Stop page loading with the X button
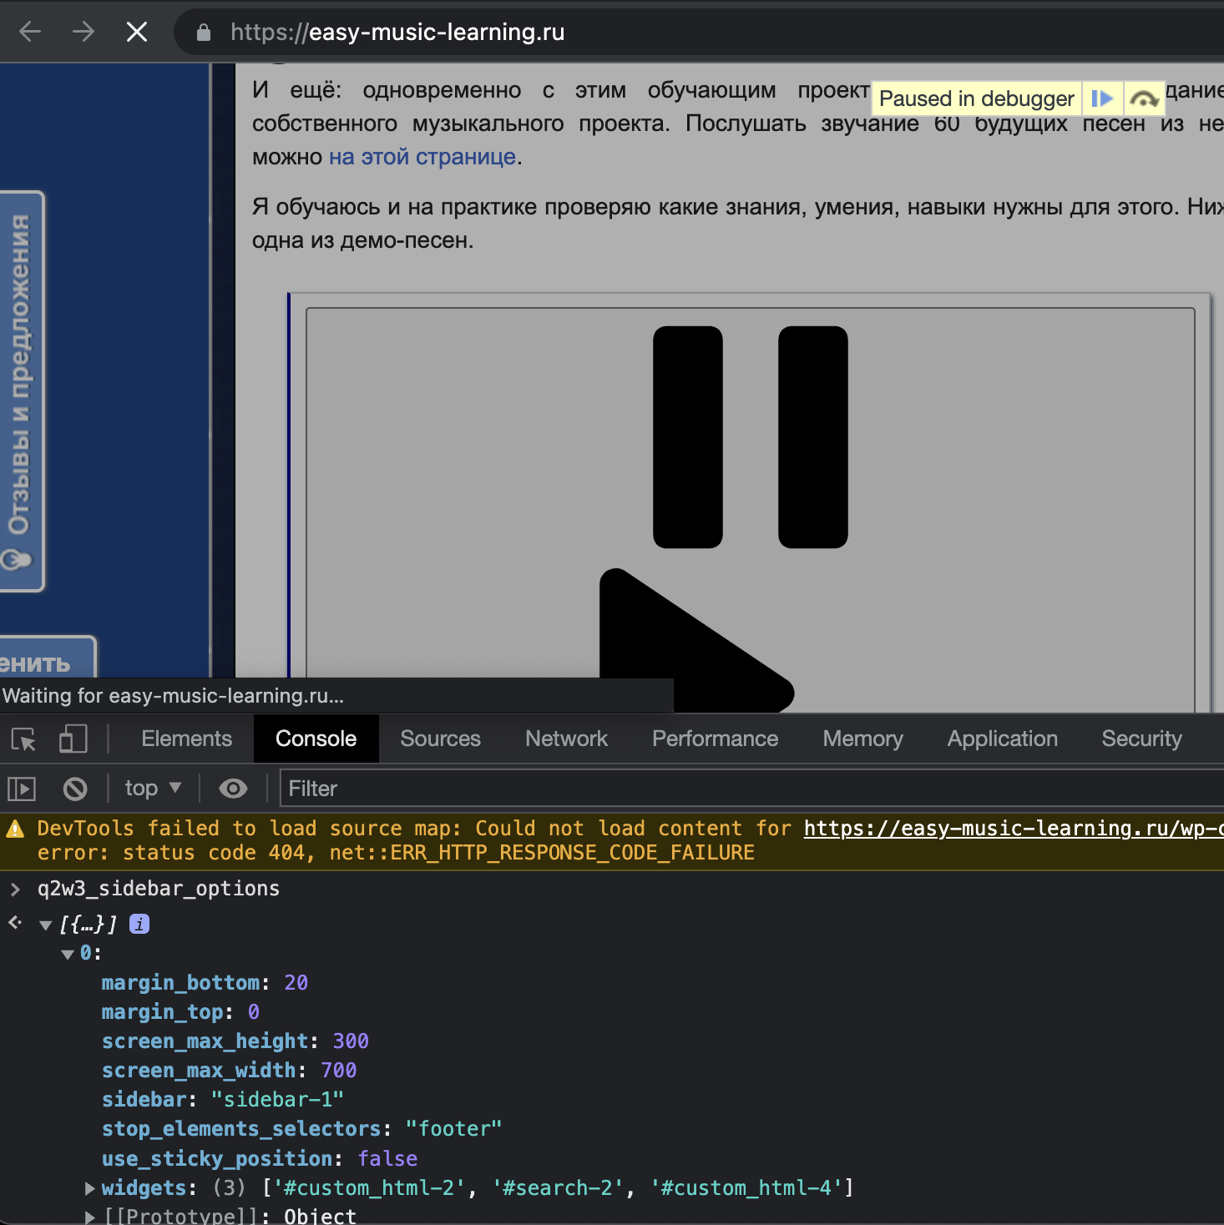The height and width of the screenshot is (1225, 1224). [x=137, y=32]
